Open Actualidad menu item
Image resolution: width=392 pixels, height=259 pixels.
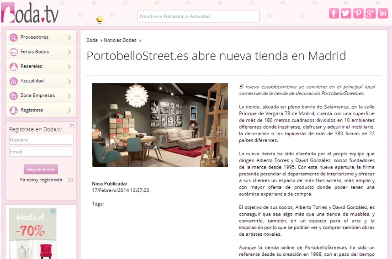pos(41,81)
